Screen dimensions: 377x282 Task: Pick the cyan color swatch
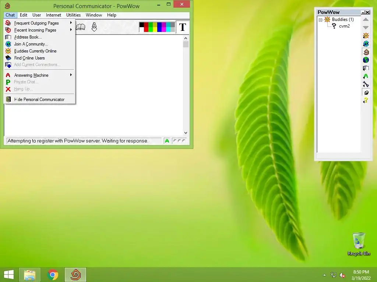(x=168, y=29)
